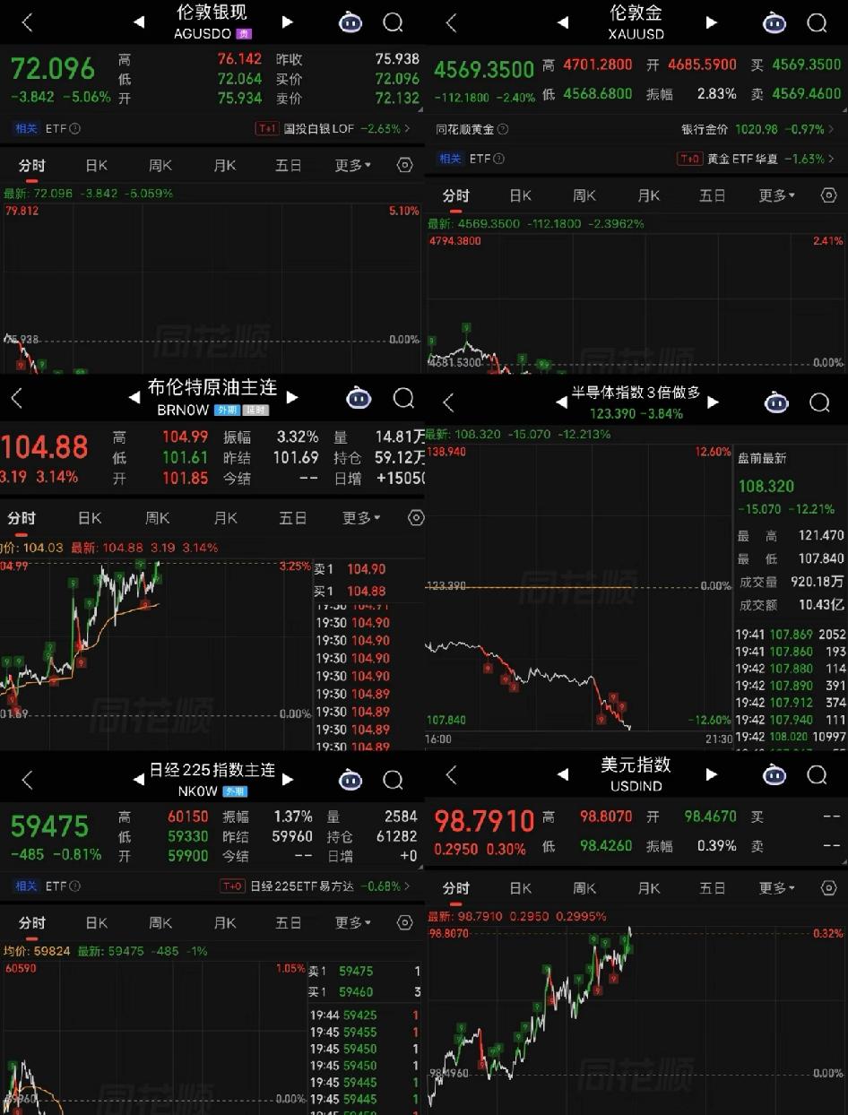Open search in 半导体指数3倍做多 panel
This screenshot has height=1115, width=848.
(819, 402)
